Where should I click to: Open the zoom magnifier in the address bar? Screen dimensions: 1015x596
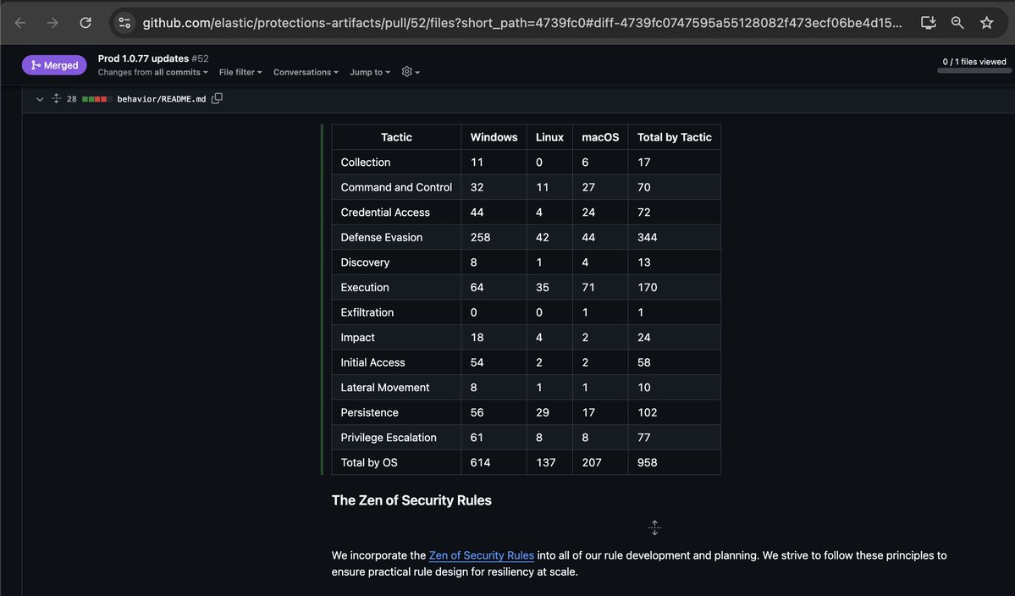click(x=957, y=23)
